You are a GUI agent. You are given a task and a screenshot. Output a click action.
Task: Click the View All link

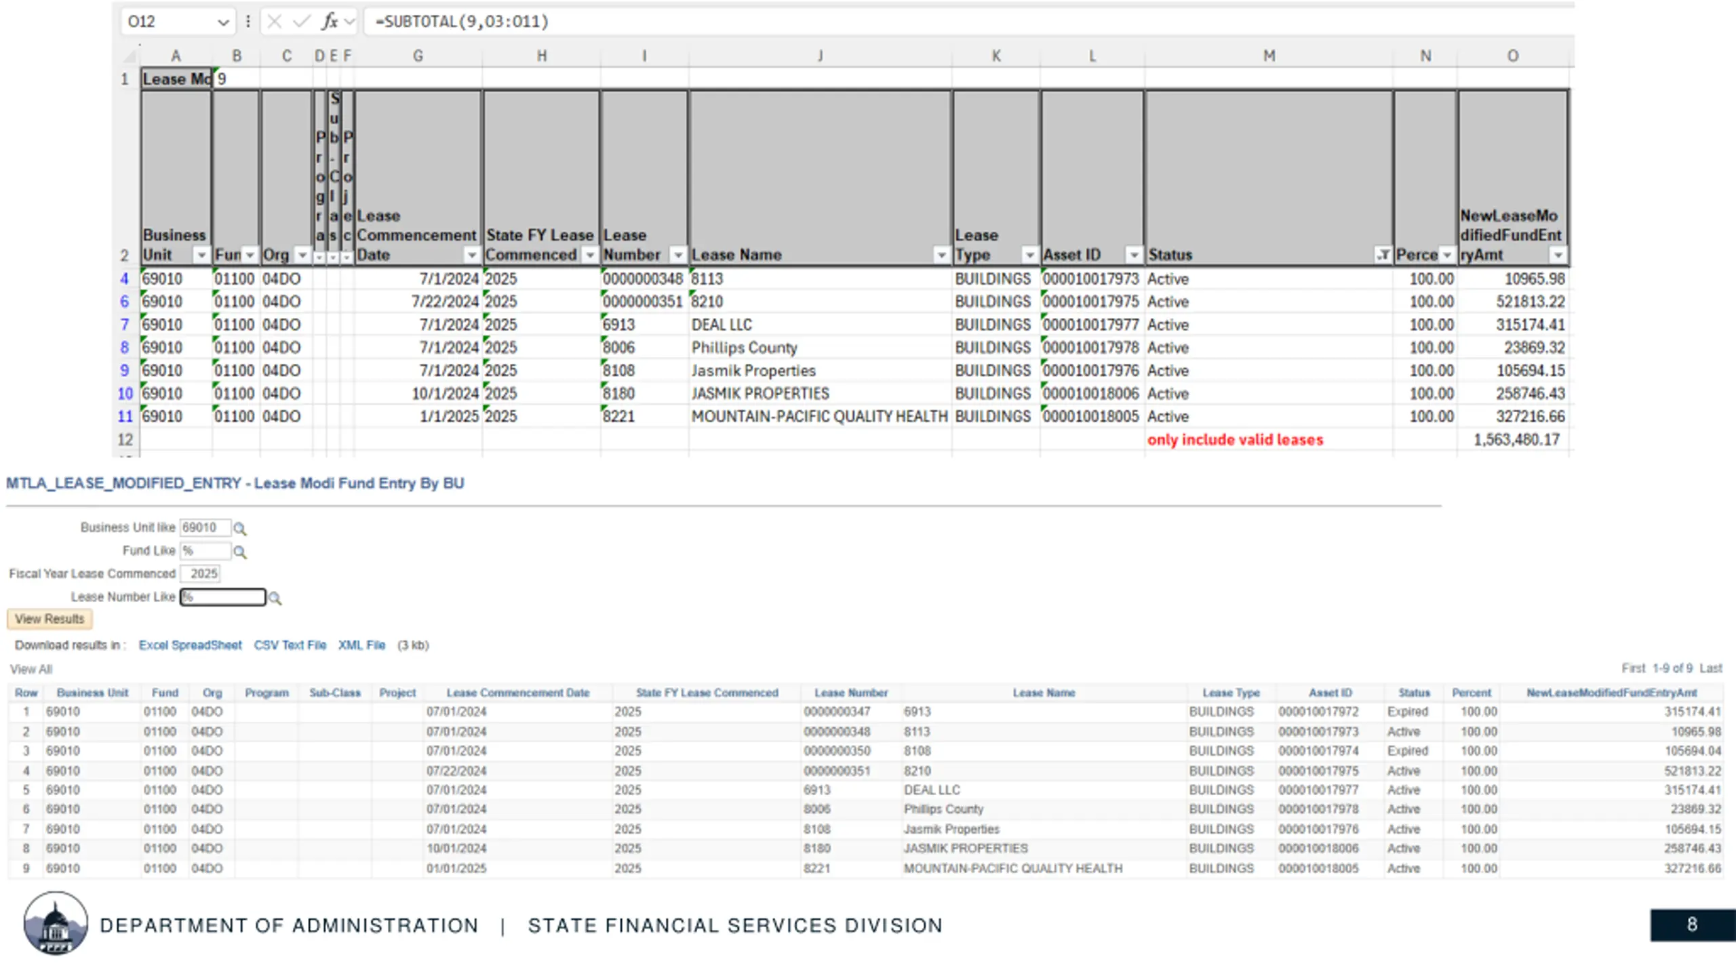coord(31,670)
